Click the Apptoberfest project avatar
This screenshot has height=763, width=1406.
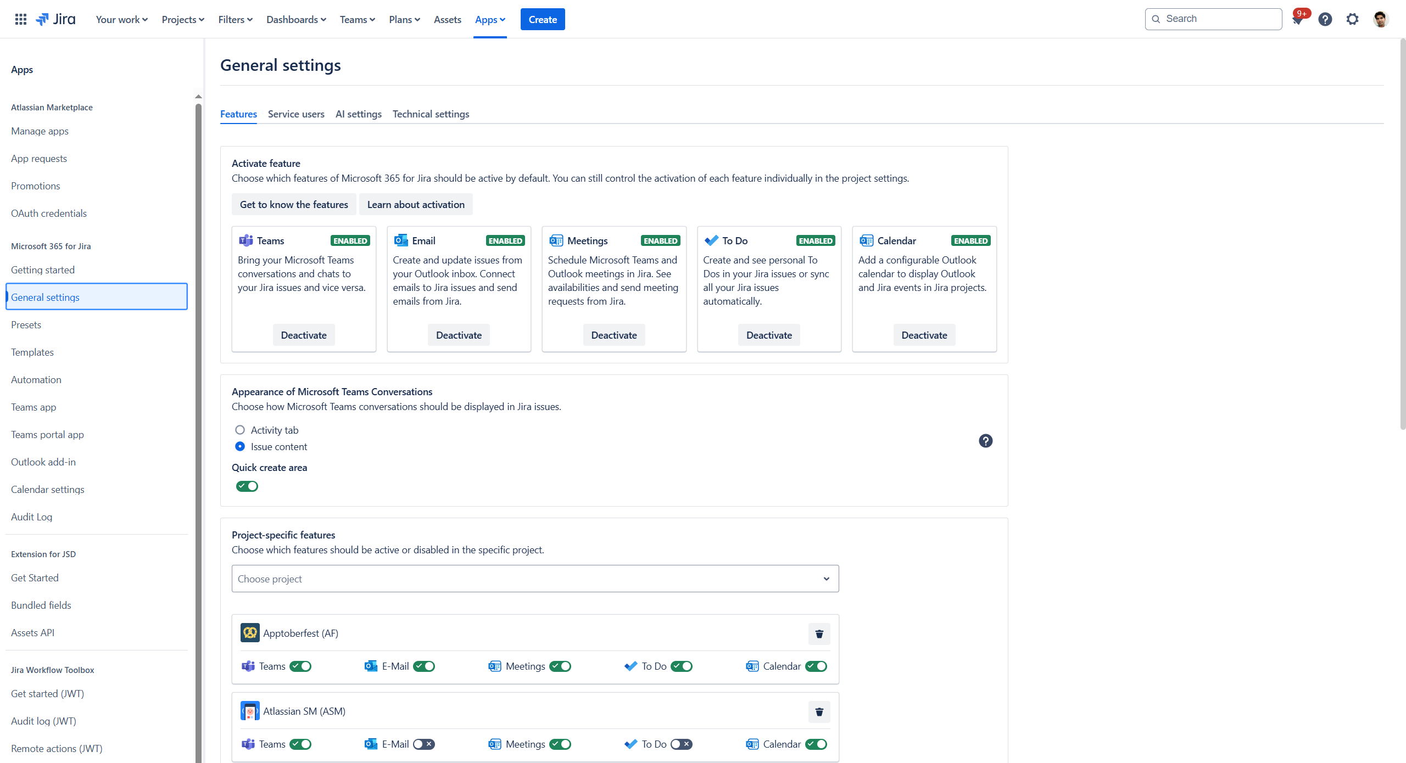pyautogui.click(x=250, y=633)
